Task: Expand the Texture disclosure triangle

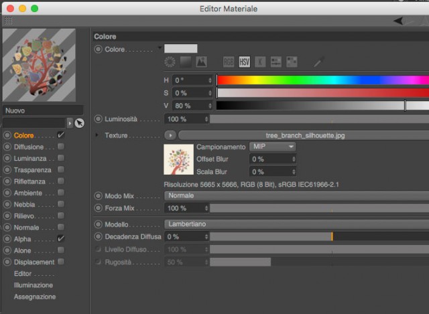Action: pyautogui.click(x=97, y=135)
